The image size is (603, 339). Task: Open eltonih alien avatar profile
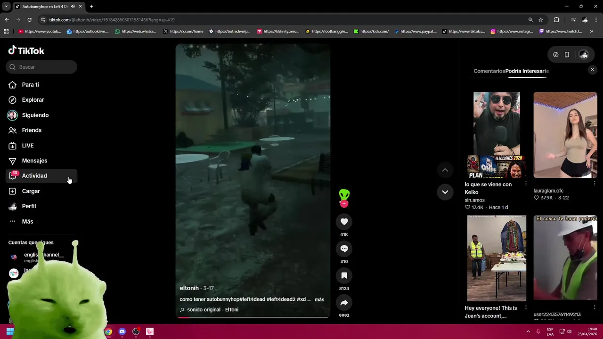344,195
